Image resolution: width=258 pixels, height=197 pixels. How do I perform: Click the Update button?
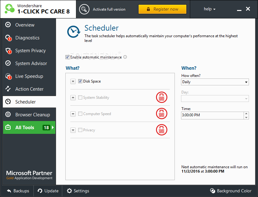(48, 191)
